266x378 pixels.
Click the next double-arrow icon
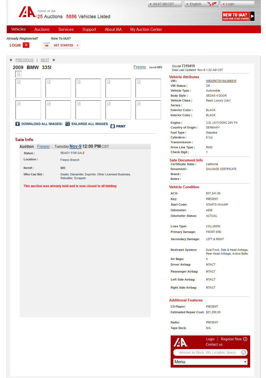[x=54, y=60]
